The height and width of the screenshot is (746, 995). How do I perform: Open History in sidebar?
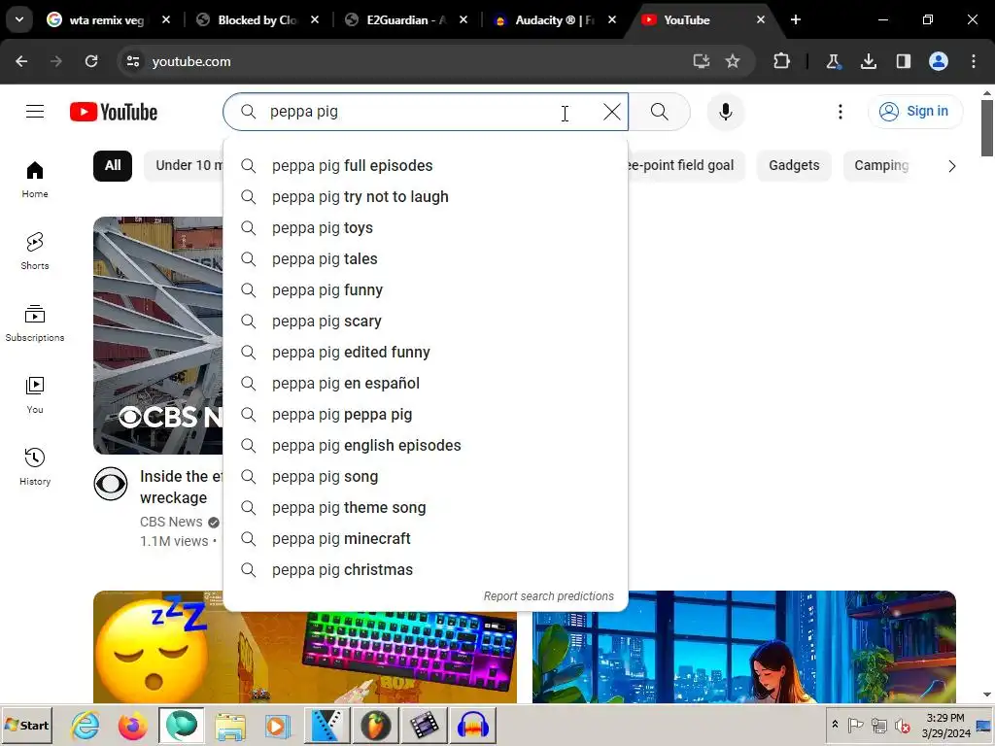(x=35, y=467)
